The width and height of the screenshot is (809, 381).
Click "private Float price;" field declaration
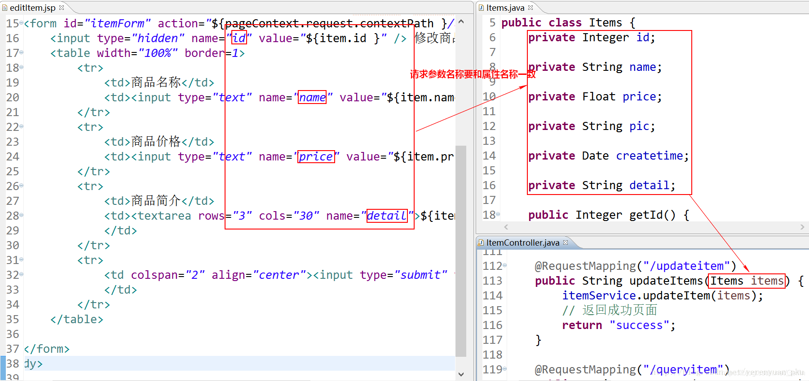coord(595,96)
